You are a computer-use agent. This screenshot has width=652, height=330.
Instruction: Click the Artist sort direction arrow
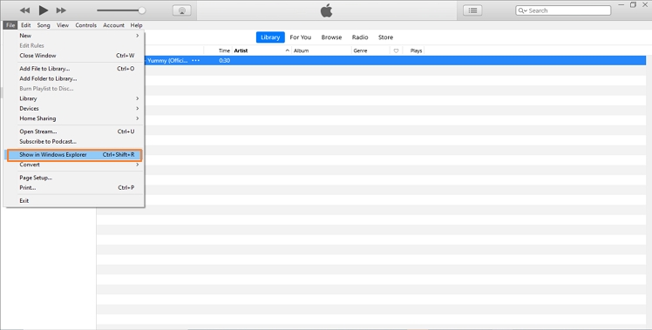[288, 51]
